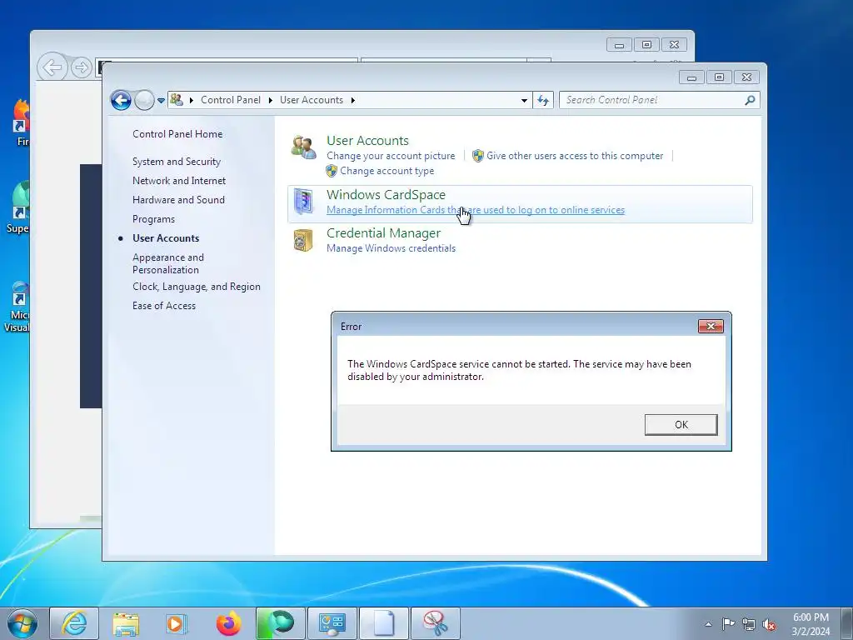
Task: Click the Change account type link
Action: pos(387,171)
